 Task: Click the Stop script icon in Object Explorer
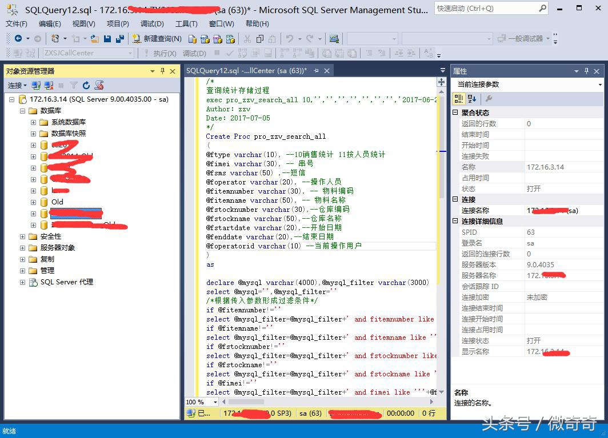point(99,85)
